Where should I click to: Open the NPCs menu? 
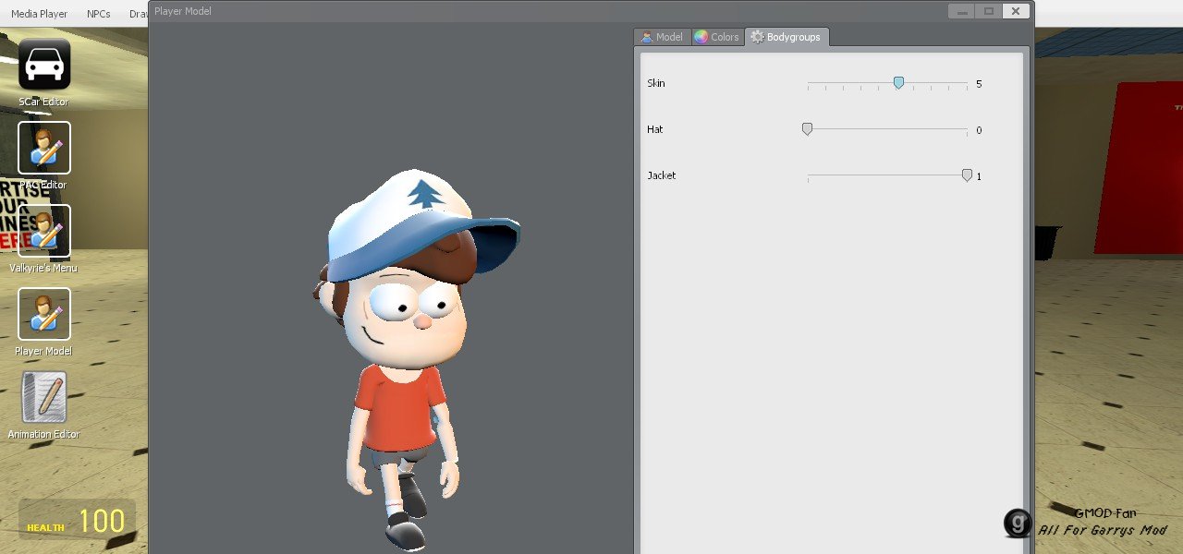click(98, 14)
